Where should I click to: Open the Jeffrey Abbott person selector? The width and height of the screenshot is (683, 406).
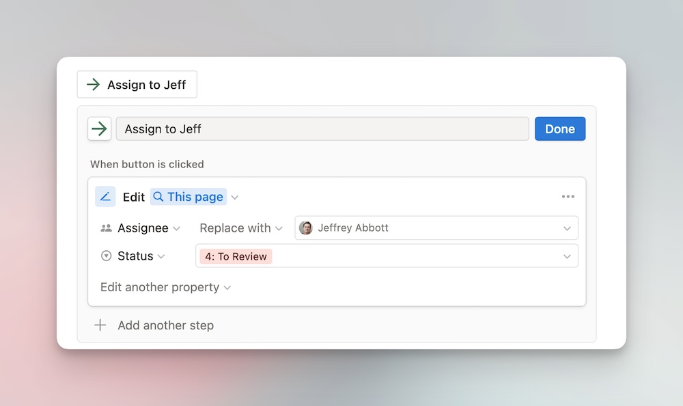point(436,228)
